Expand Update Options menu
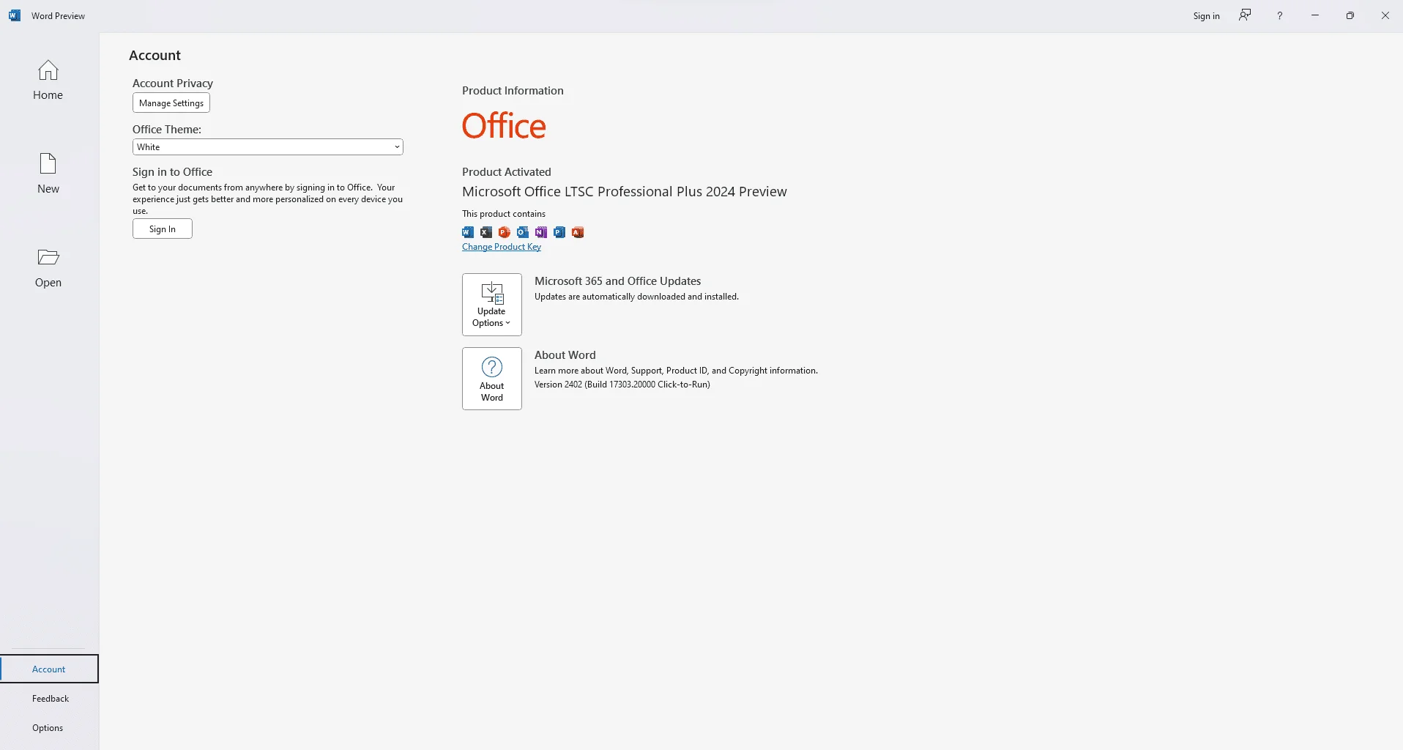Viewport: 1403px width, 750px height. [x=492, y=305]
